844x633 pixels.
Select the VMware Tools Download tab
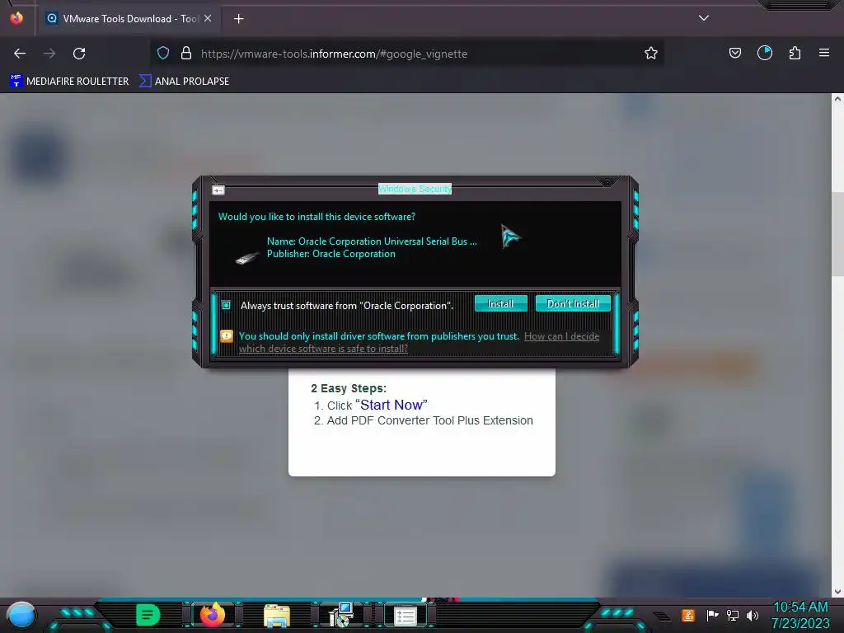coord(128,19)
